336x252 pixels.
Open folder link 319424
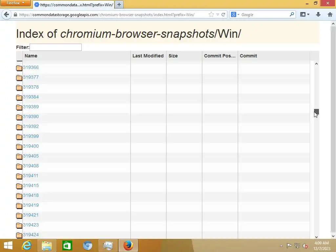click(31, 235)
